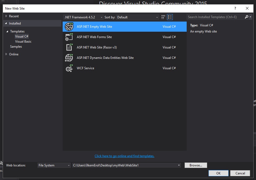Open search options dropdown arrow
Screen dimensions: 256x180
point(250,17)
